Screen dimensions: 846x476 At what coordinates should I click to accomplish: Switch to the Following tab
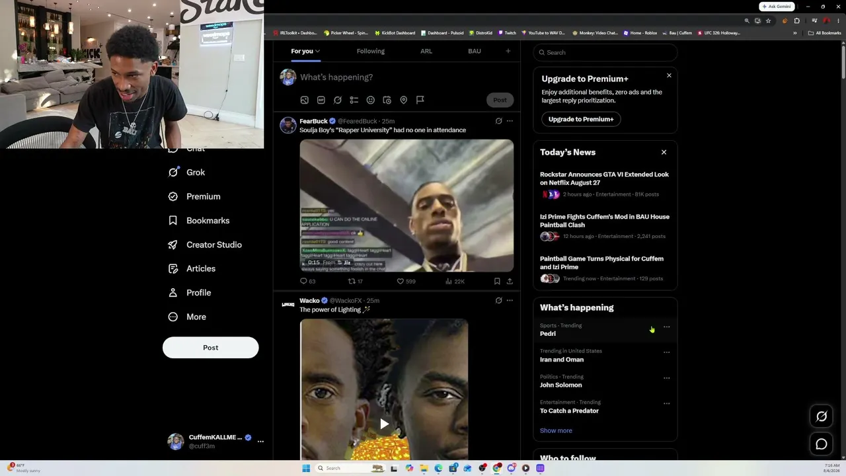click(371, 51)
